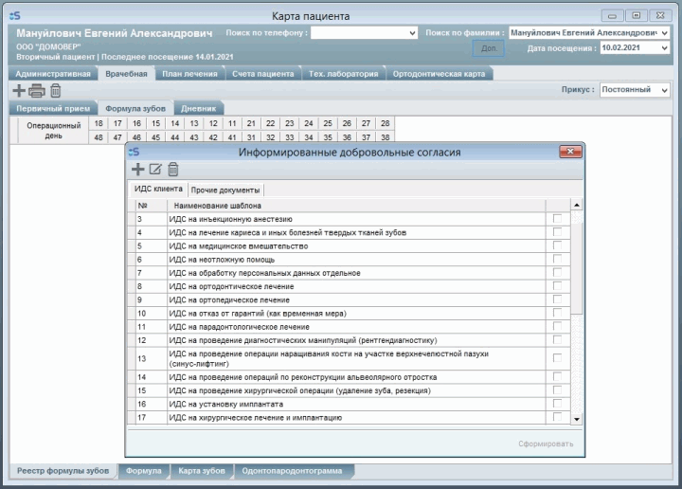Select tooth 28 in the formula grid
The width and height of the screenshot is (682, 489).
tap(385, 123)
